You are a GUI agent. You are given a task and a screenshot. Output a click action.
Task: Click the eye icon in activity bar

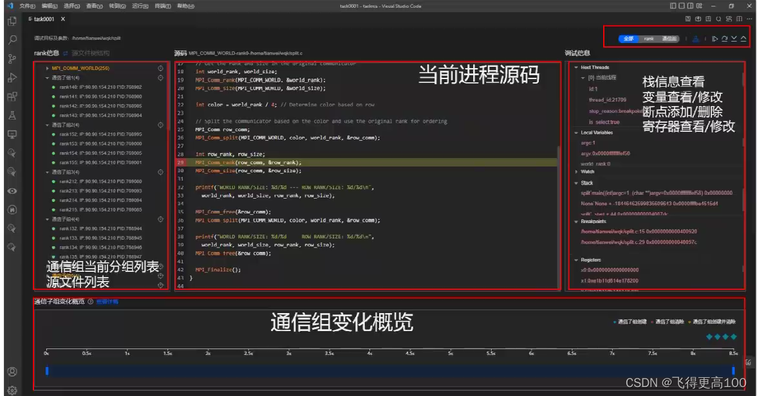click(x=12, y=191)
